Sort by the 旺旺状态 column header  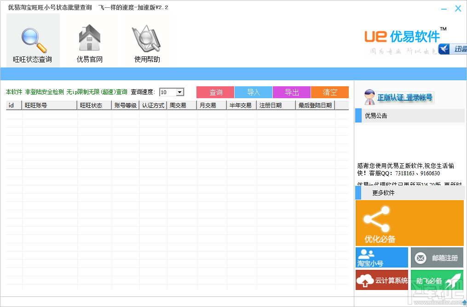tap(95, 105)
